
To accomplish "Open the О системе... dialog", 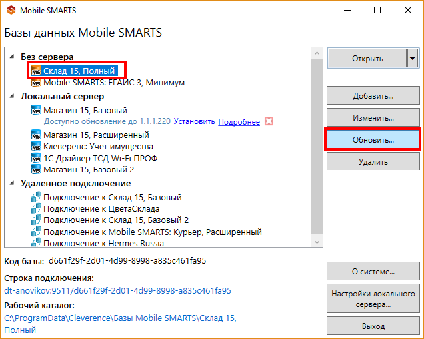I will [x=373, y=271].
